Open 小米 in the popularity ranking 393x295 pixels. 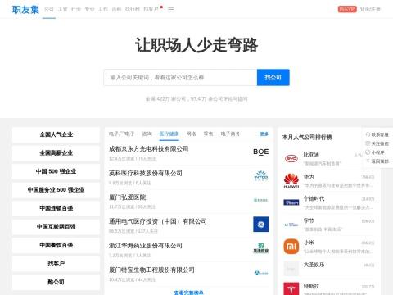[x=309, y=243]
